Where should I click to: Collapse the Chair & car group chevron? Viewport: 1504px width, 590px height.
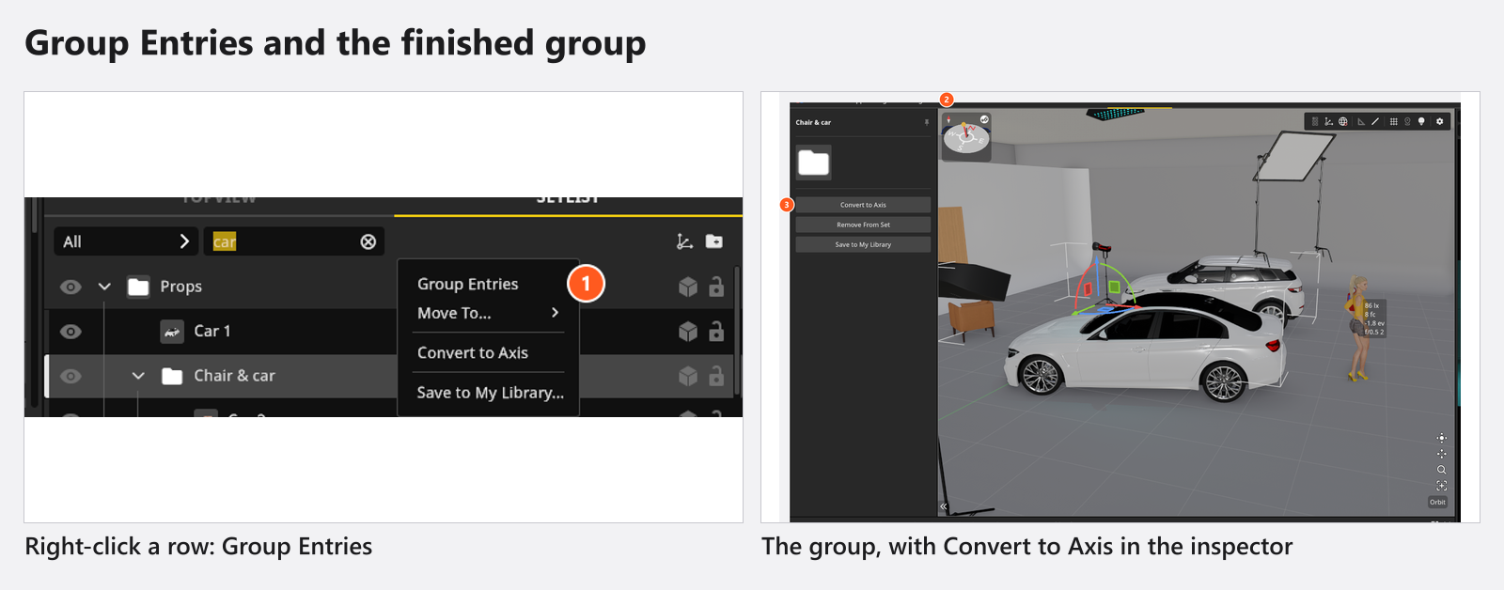pos(138,376)
